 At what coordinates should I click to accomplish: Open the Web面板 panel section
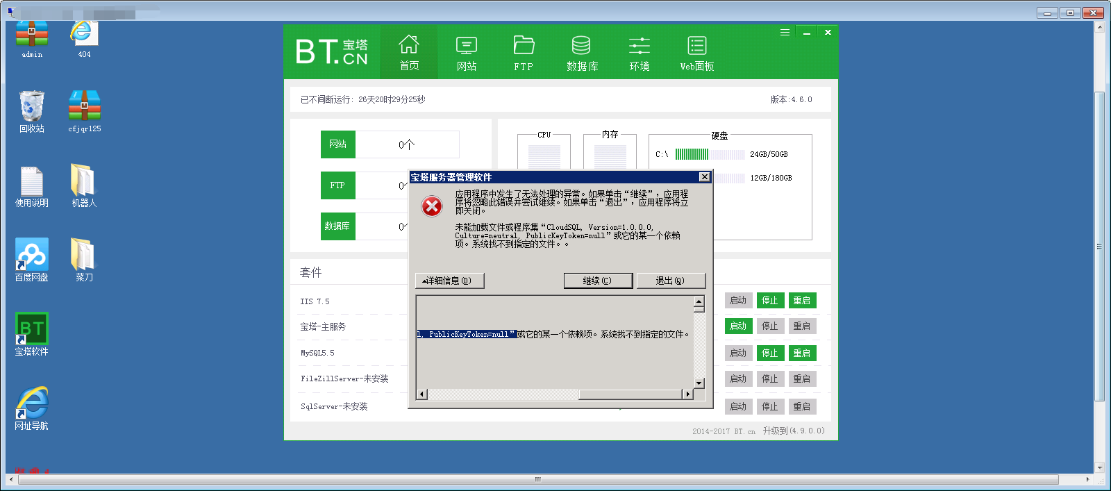point(697,53)
